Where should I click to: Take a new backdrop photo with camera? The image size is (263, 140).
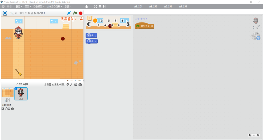pos(12,109)
